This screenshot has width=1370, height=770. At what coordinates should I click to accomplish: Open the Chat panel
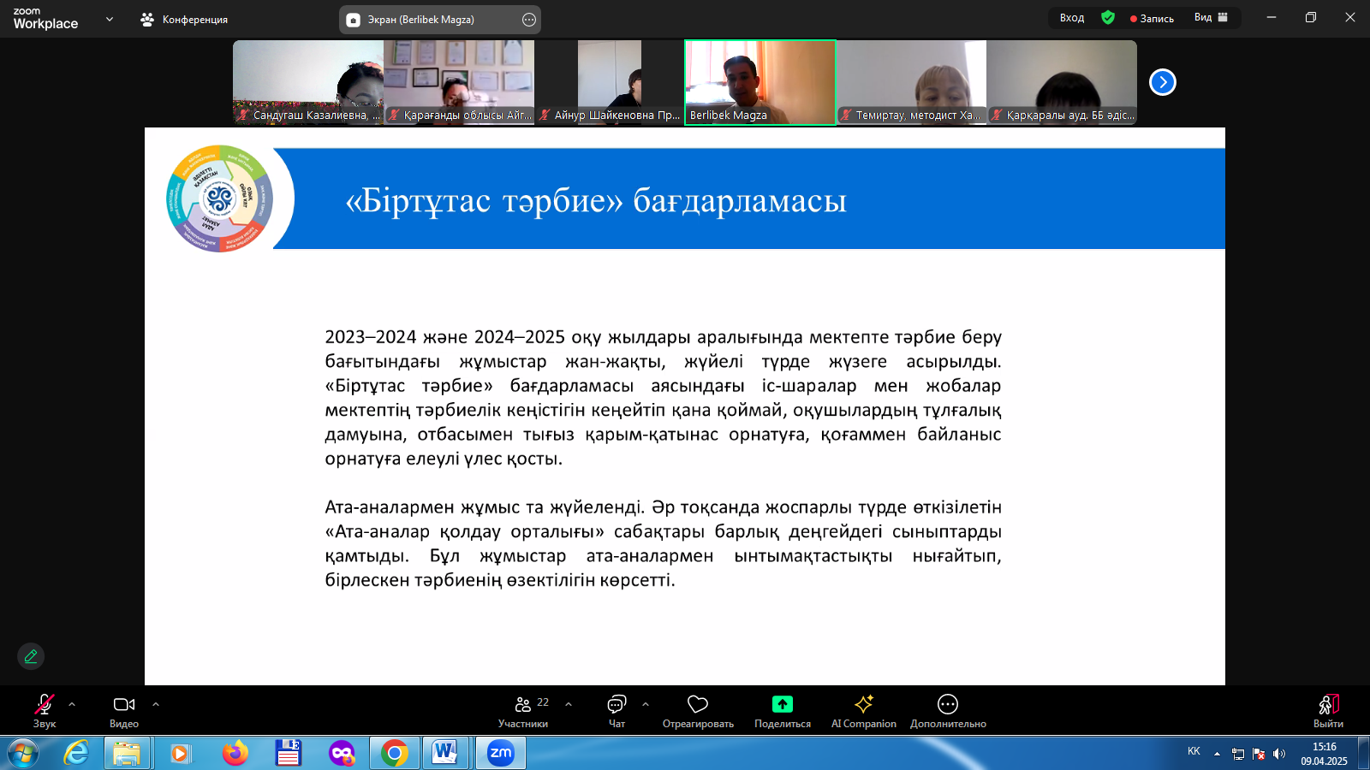click(616, 710)
